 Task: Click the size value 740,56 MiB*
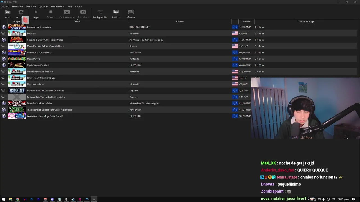[x=245, y=27]
